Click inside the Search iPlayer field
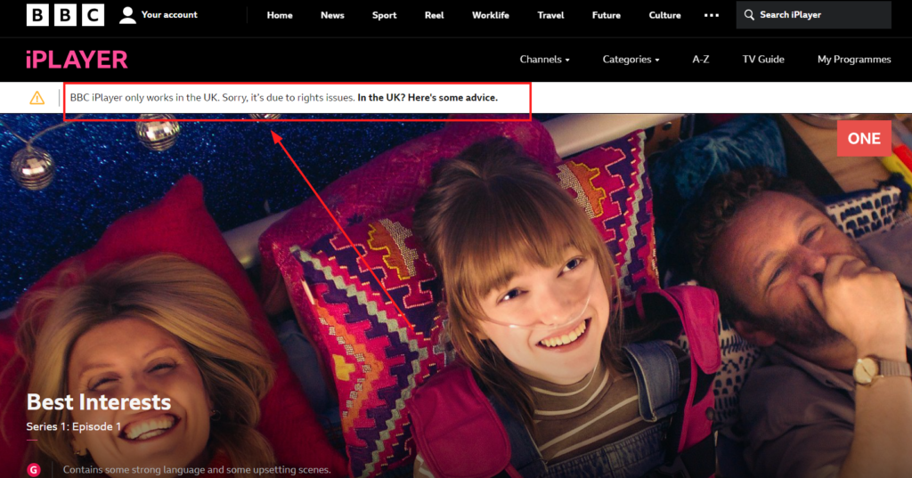 (x=813, y=15)
